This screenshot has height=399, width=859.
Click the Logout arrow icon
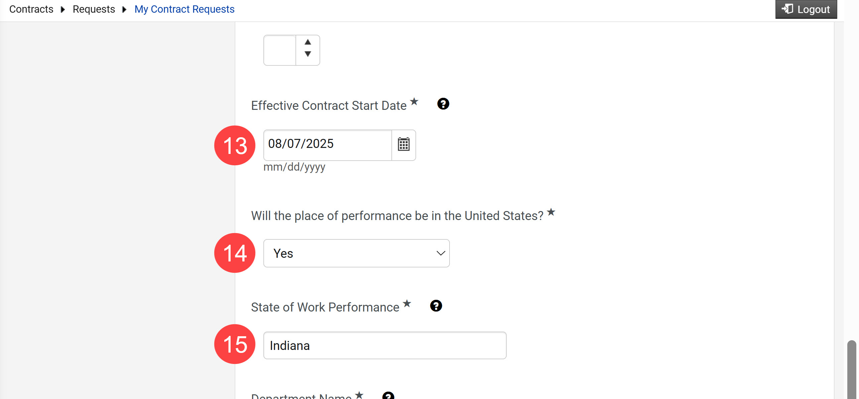point(787,9)
